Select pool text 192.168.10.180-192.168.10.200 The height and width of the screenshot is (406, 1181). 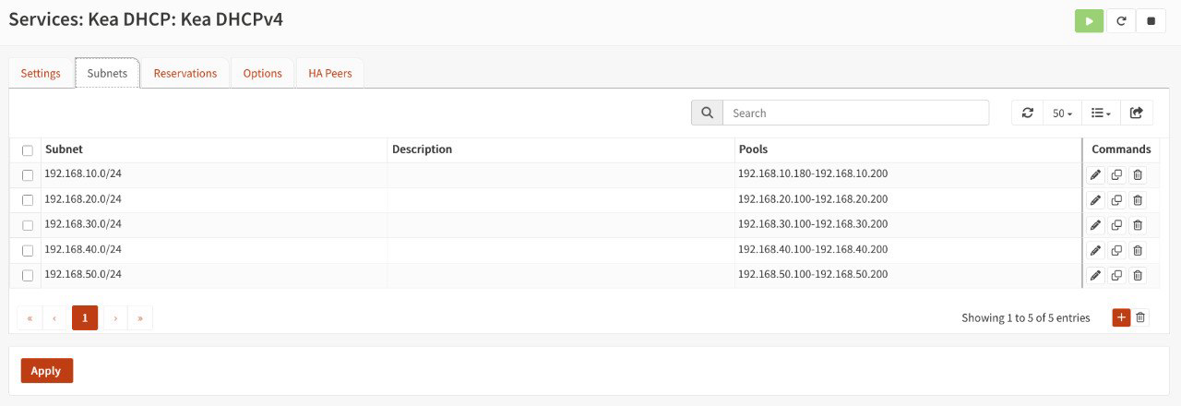[813, 173]
